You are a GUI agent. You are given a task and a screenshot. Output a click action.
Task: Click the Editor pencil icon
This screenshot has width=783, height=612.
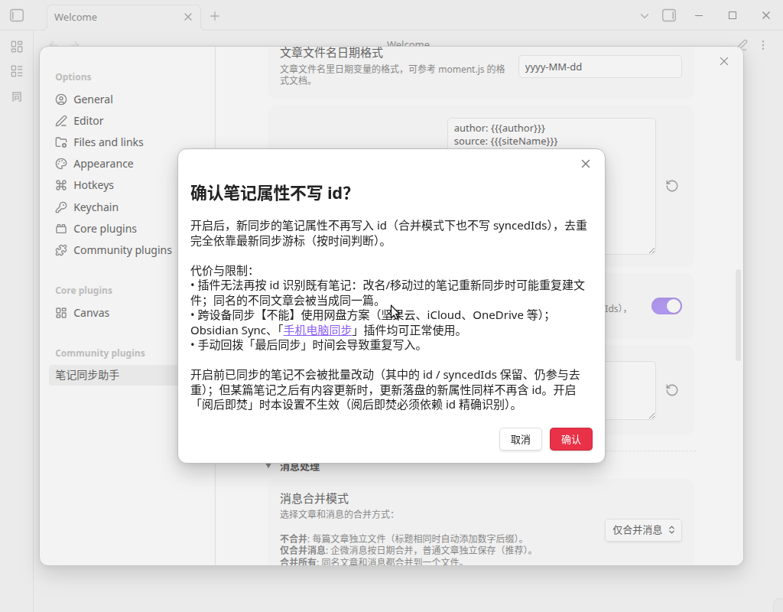61,121
